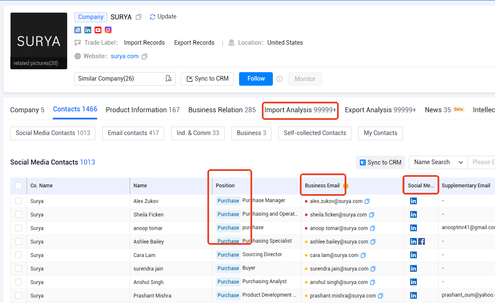Image resolution: width=495 pixels, height=303 pixels.
Task: Copy anoop.tomar@surya.com email icon
Action: coord(373,228)
